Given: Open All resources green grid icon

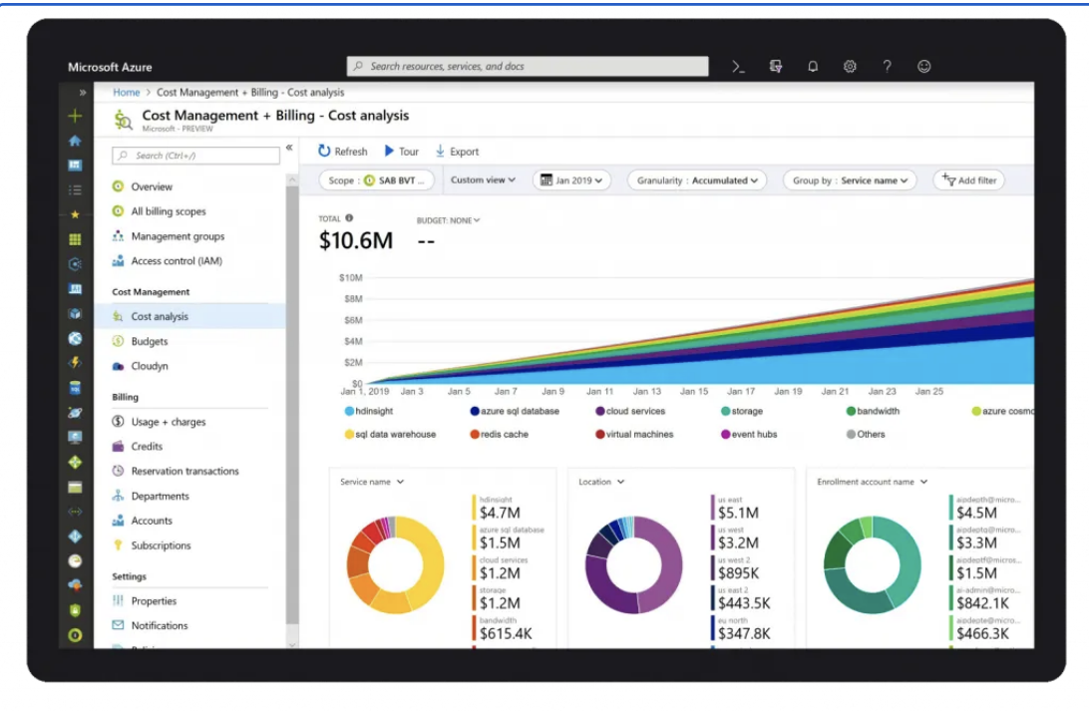Looking at the screenshot, I should click(x=75, y=239).
